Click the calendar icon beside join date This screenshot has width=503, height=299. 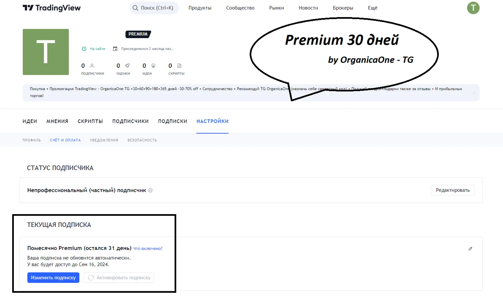pos(115,49)
